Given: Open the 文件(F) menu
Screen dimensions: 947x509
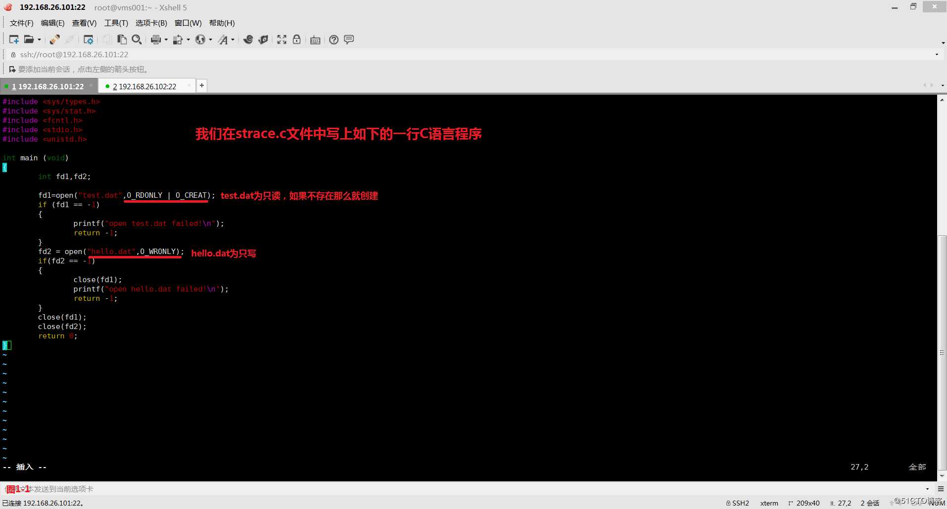Looking at the screenshot, I should click(x=22, y=23).
